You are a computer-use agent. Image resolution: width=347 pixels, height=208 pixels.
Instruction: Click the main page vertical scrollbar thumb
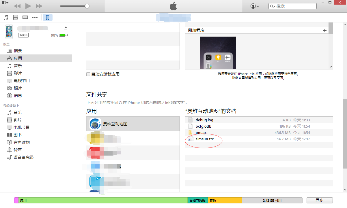345,134
